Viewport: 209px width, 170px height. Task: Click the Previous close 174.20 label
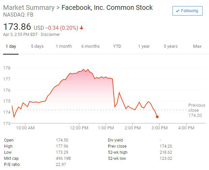click(196, 110)
